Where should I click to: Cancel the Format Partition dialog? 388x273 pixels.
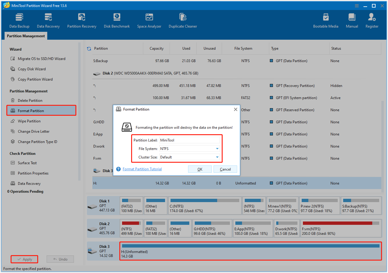click(225, 169)
